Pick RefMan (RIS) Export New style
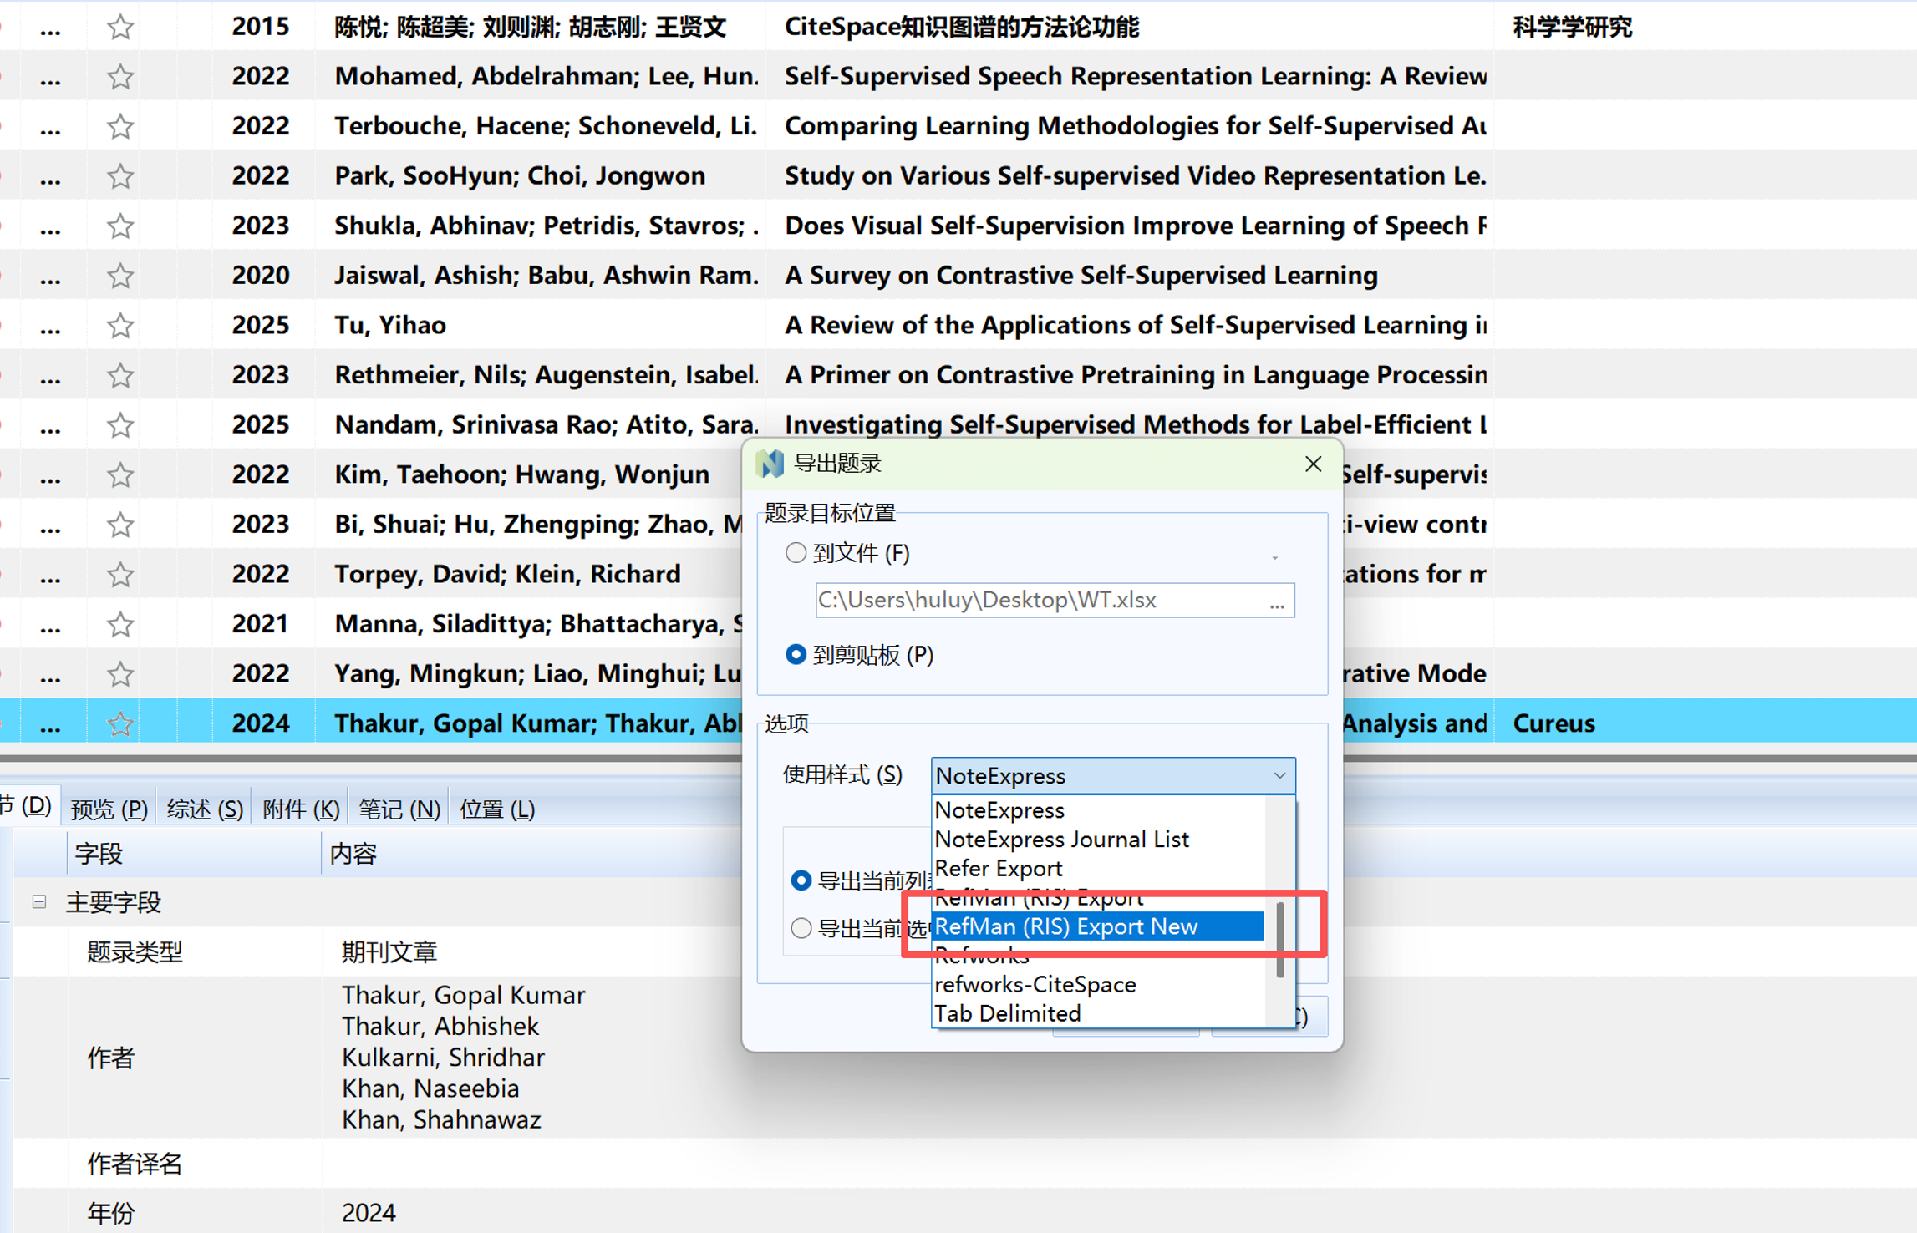The height and width of the screenshot is (1233, 1917). [x=1097, y=926]
